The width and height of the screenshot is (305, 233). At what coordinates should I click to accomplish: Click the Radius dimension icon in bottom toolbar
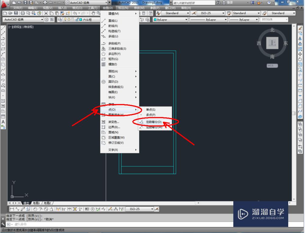coord(35,209)
